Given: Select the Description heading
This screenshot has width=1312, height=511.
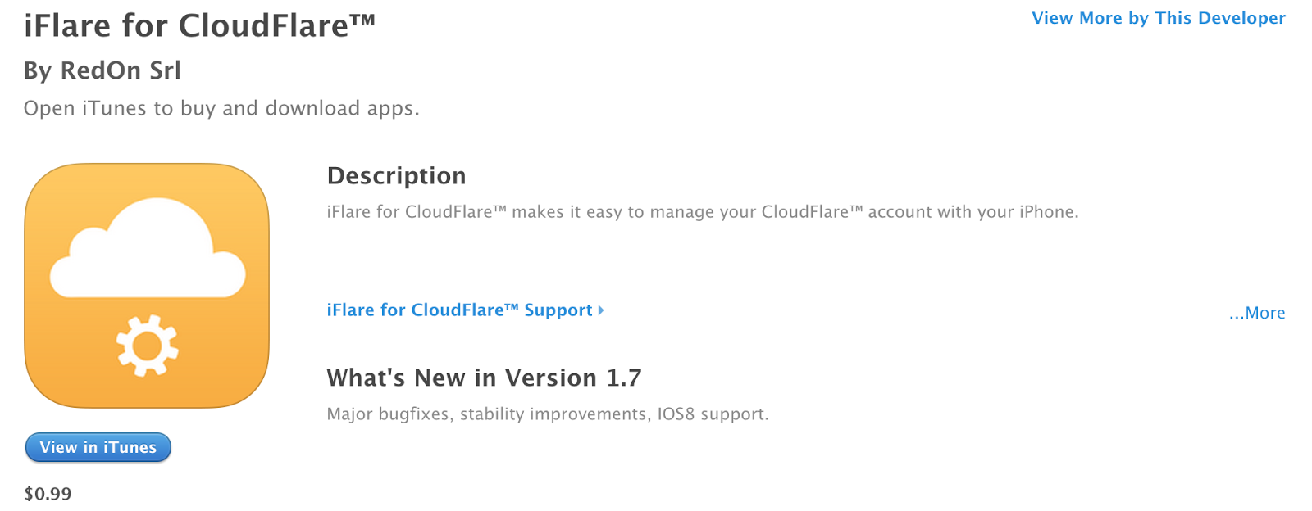Looking at the screenshot, I should pos(396,176).
